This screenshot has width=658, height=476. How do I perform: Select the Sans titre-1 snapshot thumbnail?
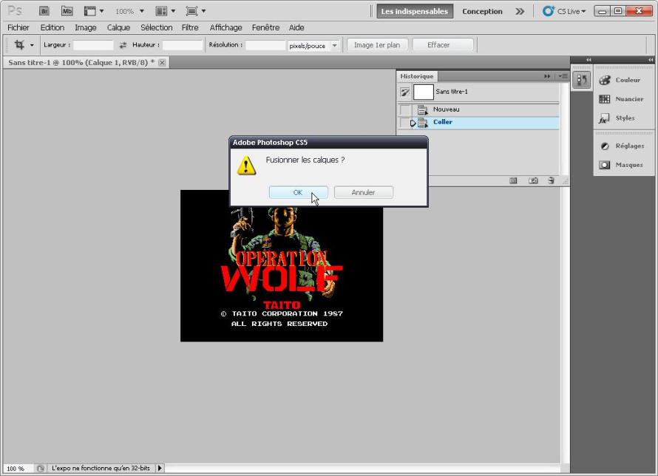pyautogui.click(x=424, y=92)
